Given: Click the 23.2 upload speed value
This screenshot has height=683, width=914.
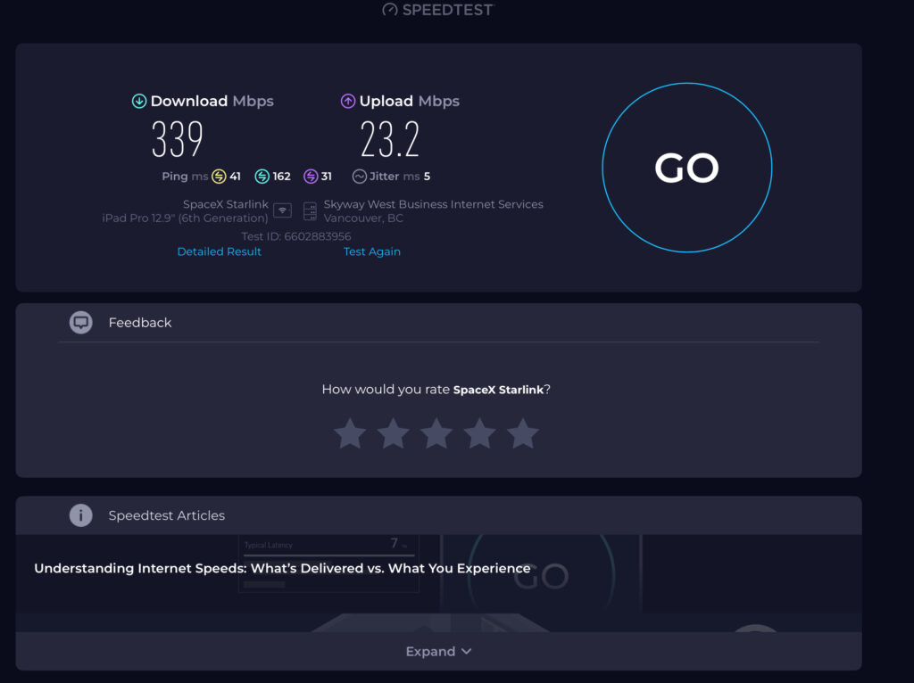Looking at the screenshot, I should click(390, 138).
